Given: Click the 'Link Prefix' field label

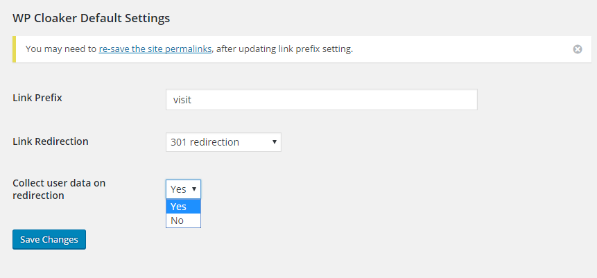Looking at the screenshot, I should pyautogui.click(x=37, y=98).
